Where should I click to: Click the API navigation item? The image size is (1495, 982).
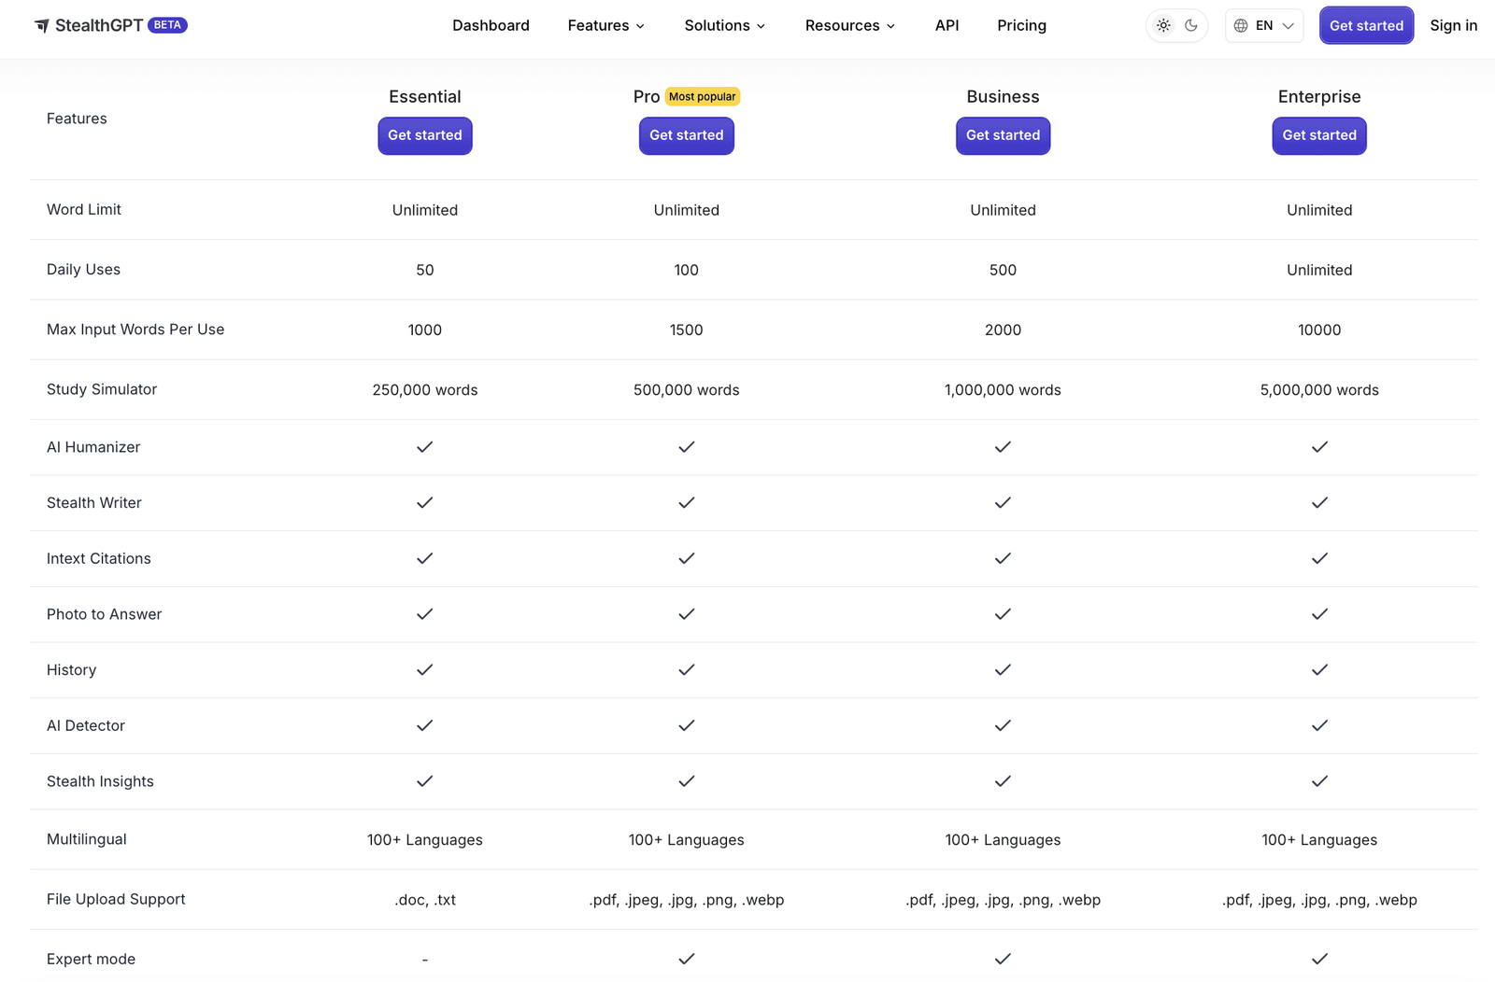tap(947, 25)
